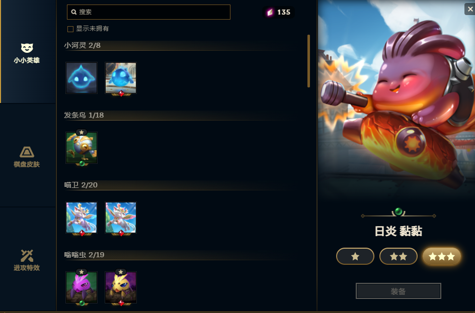
Task: Select the three-star tier button
Action: click(442, 256)
